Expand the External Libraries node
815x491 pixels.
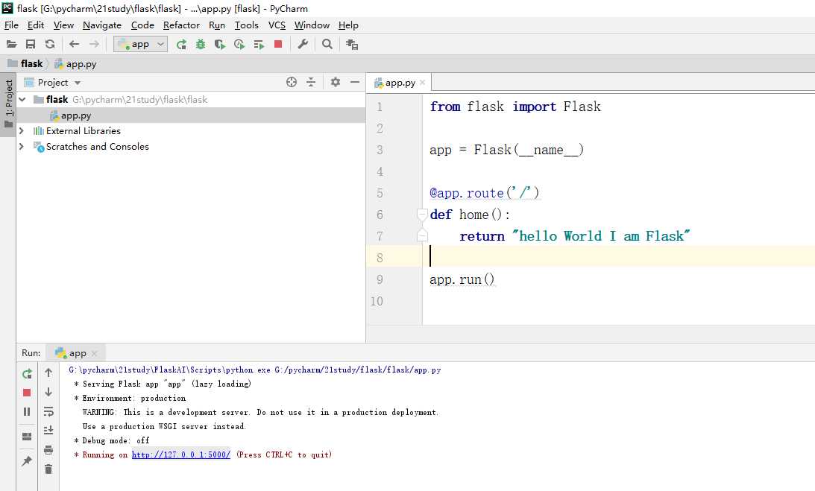[22, 131]
